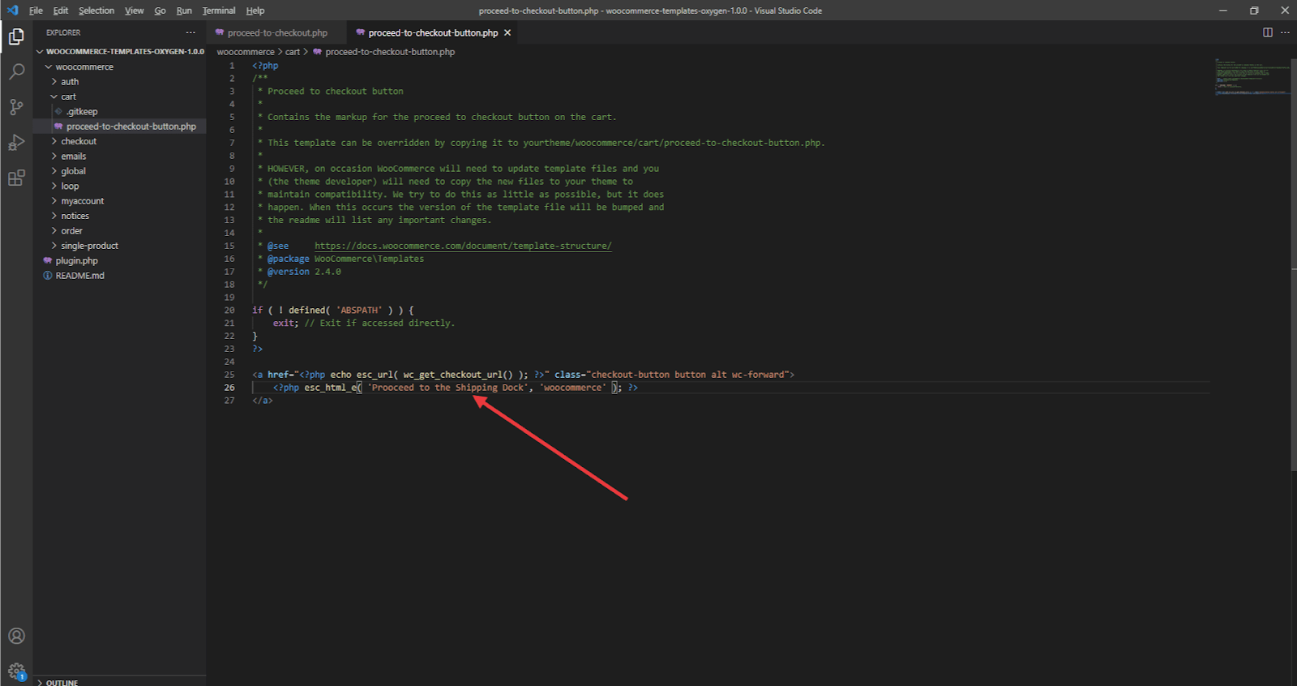The image size is (1297, 686).
Task: Open the Terminal menu
Action: [219, 11]
